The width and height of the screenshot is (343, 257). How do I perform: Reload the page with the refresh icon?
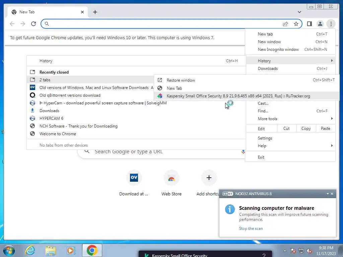[33, 24]
